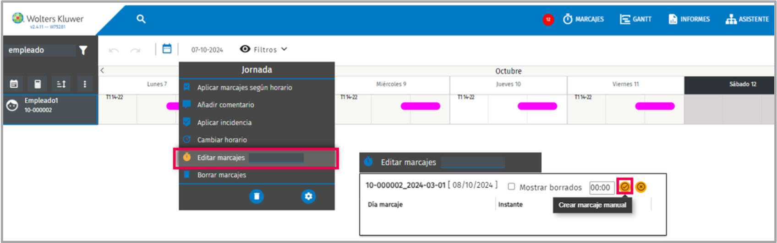777x243 pixels.
Task: Open the red notifications badge
Action: (x=548, y=20)
